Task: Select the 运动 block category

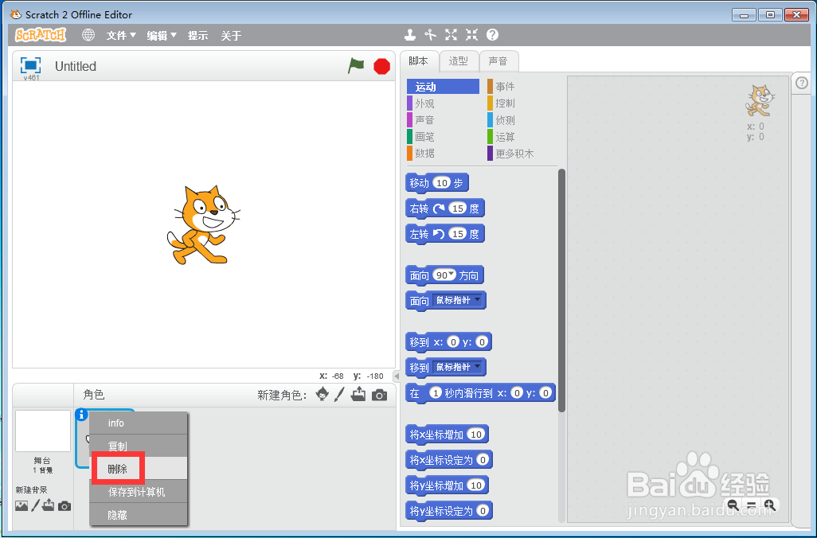Action: pyautogui.click(x=443, y=87)
